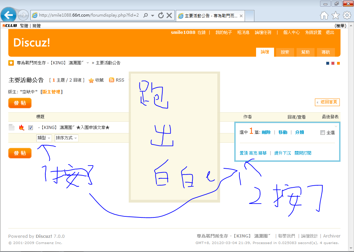The height and width of the screenshot is (252, 354).
Task: Refresh the page with reload icon
Action: (x=161, y=15)
